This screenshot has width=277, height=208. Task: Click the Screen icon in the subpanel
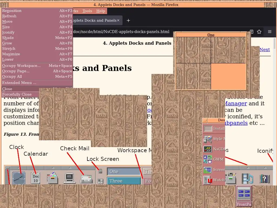(x=208, y=170)
